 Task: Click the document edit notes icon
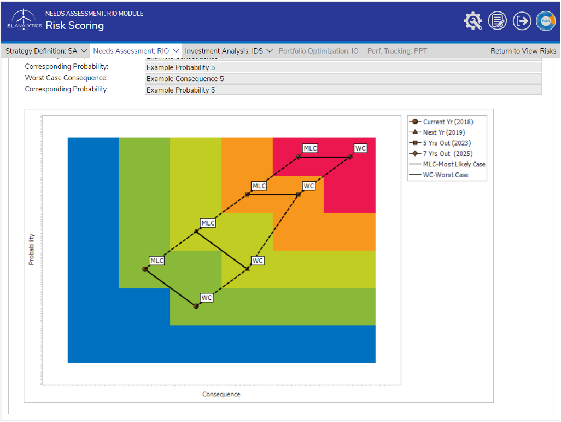click(498, 21)
